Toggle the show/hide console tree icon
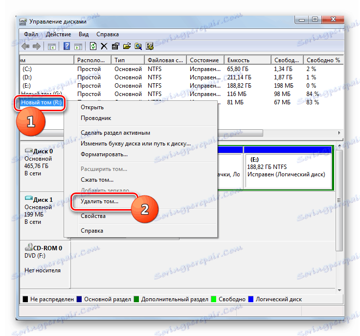360x336 pixels. (x=52, y=47)
